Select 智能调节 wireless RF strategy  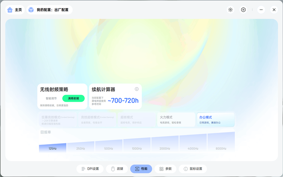[x=51, y=98]
